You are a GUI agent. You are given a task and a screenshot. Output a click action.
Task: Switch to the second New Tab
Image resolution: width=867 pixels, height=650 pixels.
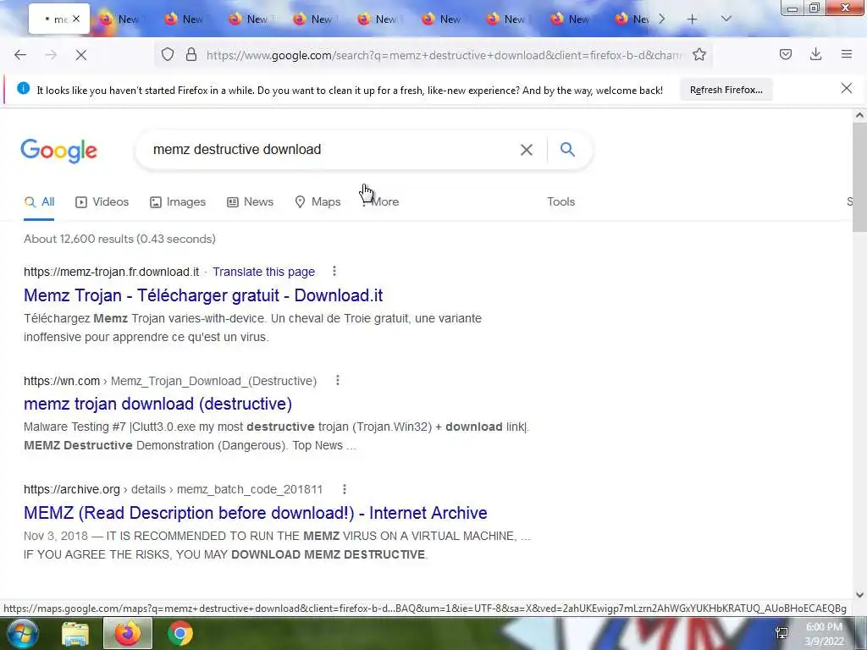pos(186,19)
